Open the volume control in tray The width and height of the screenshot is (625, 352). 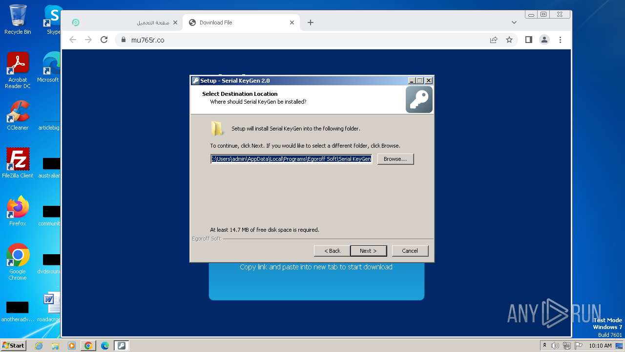click(555, 346)
